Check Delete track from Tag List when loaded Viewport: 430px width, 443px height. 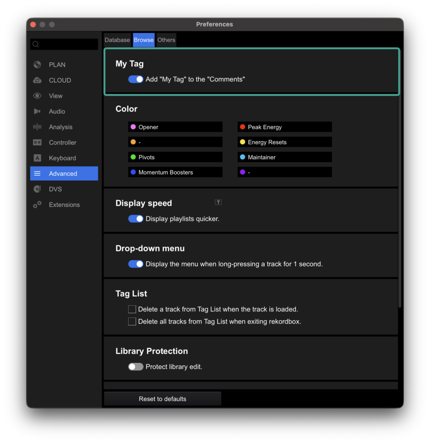tap(132, 309)
